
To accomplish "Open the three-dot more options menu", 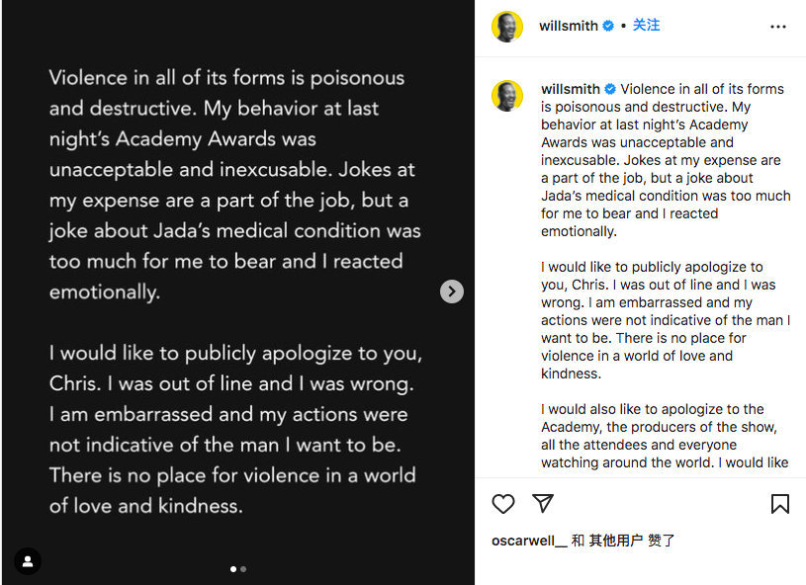I will [x=777, y=27].
